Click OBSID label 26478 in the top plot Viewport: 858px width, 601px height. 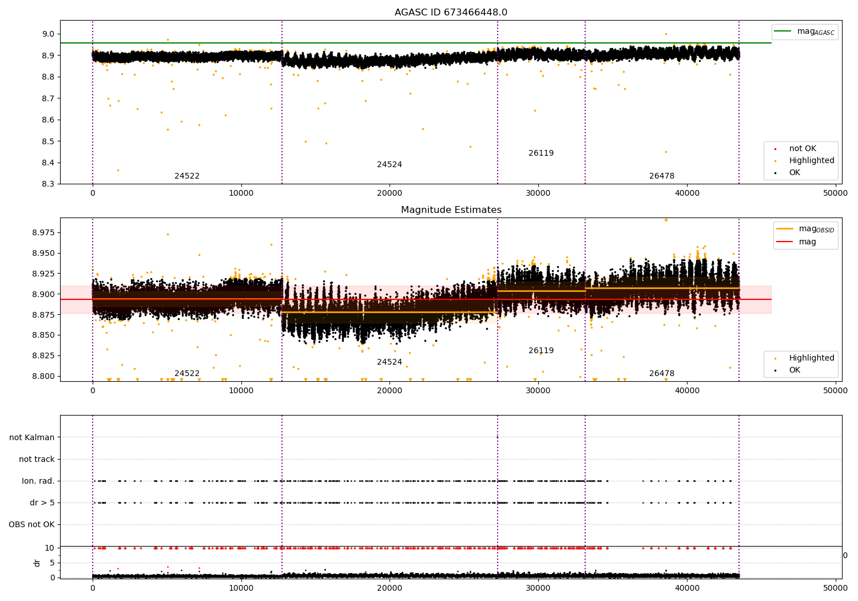point(662,176)
